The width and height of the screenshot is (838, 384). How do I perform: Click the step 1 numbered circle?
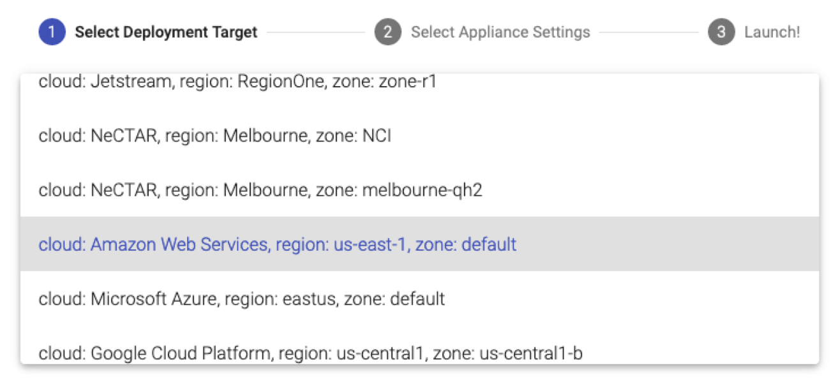[52, 32]
